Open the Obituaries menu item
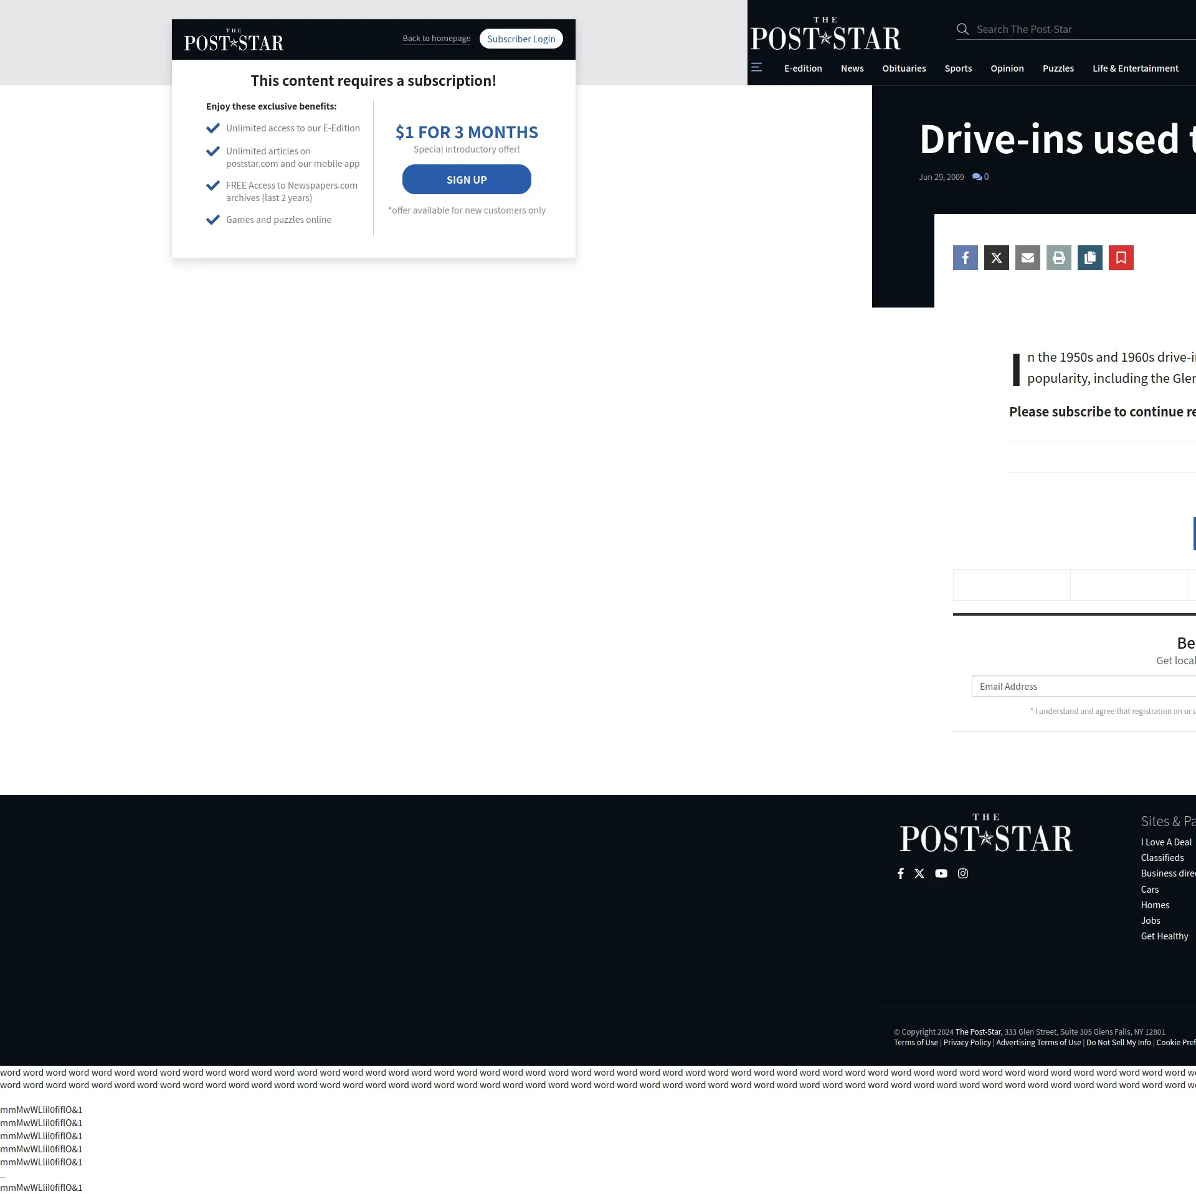This screenshot has height=1194, width=1196. coord(904,68)
